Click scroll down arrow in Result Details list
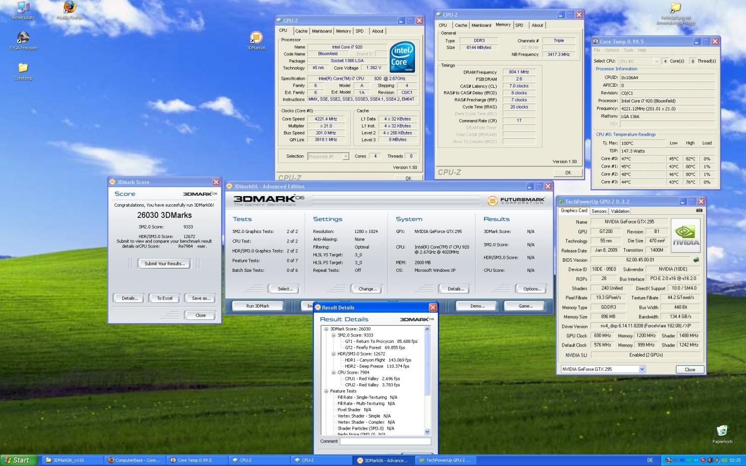Viewport: 746px width, 466px height. click(428, 432)
